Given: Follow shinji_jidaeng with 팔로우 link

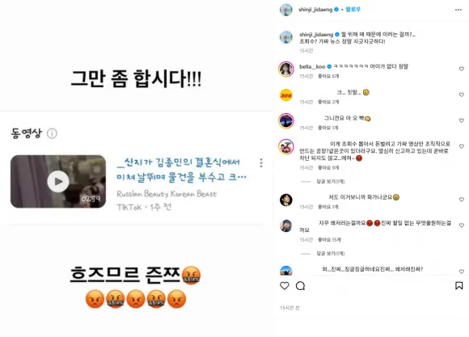Looking at the screenshot, I should coord(353,10).
